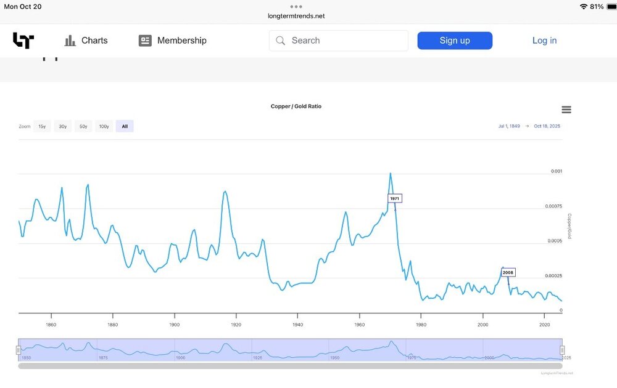Click the 1860 x-axis label
The image size is (617, 388).
tap(51, 325)
